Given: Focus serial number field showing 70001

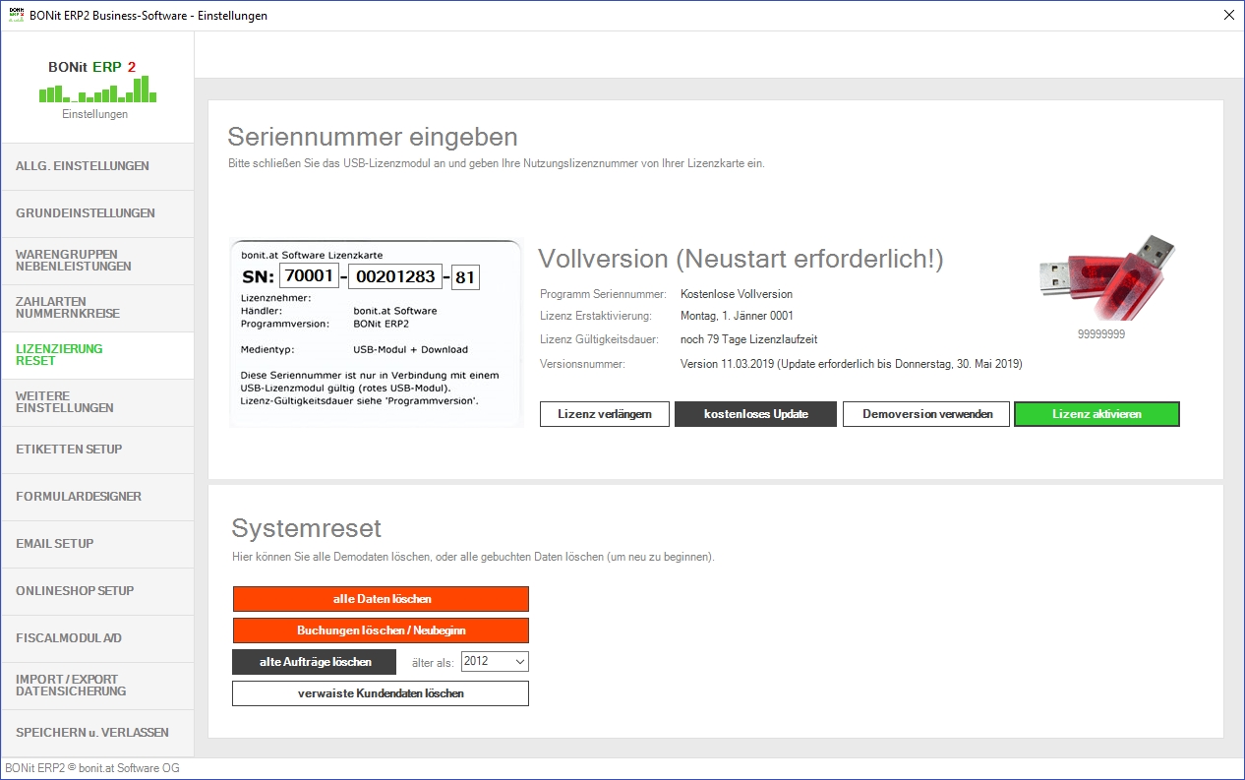Looking at the screenshot, I should click(309, 277).
